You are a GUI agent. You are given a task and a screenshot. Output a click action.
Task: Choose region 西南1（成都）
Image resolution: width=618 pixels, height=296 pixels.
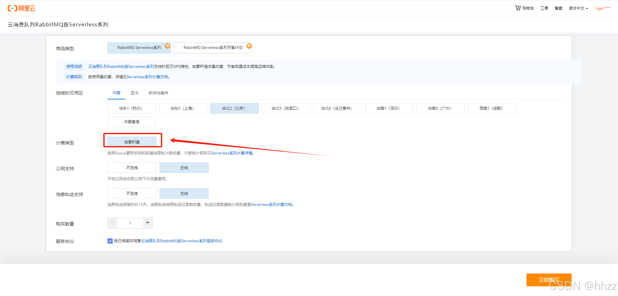pos(492,108)
